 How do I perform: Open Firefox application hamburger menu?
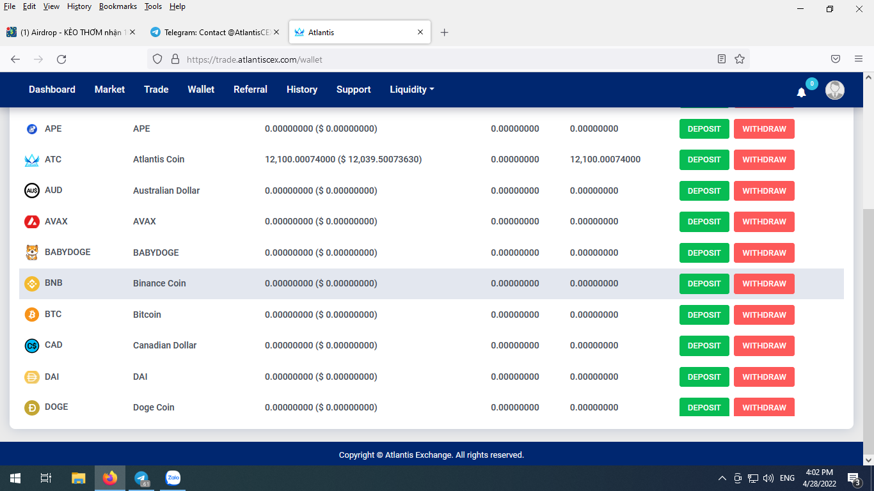coord(859,59)
